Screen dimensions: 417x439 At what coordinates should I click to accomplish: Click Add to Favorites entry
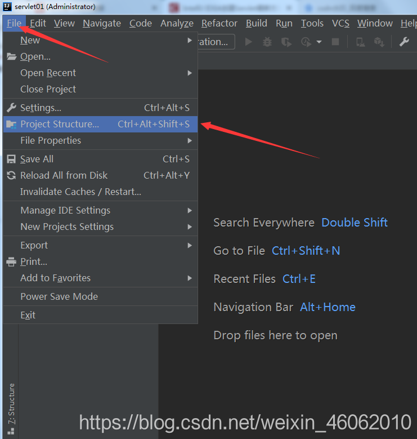click(100, 278)
